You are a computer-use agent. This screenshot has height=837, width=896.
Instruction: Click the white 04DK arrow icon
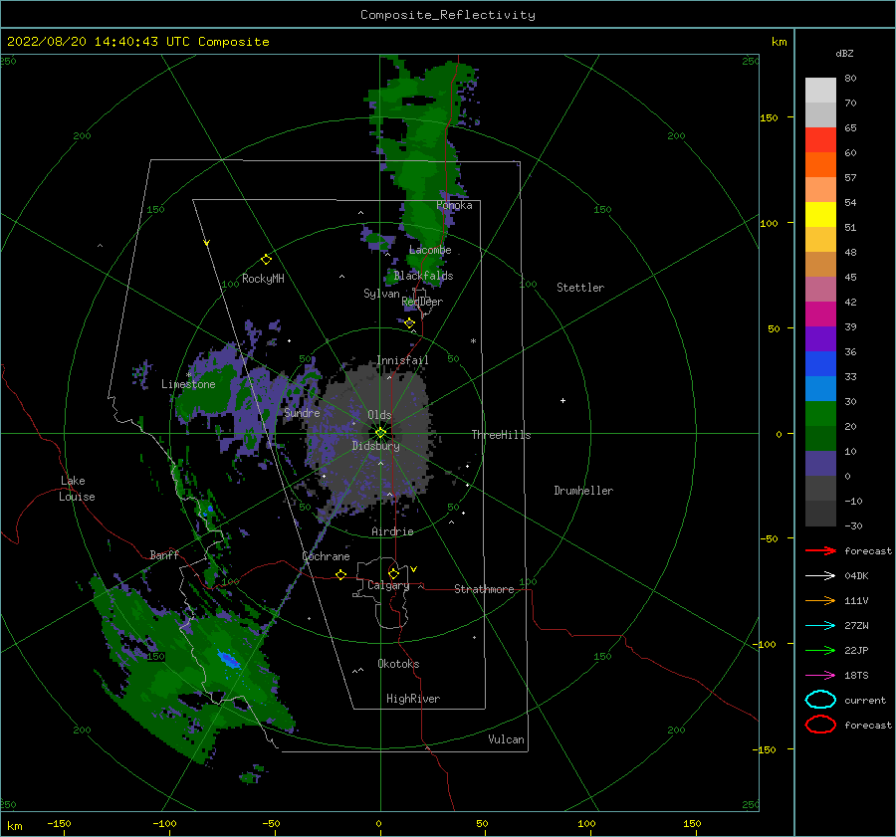click(820, 575)
